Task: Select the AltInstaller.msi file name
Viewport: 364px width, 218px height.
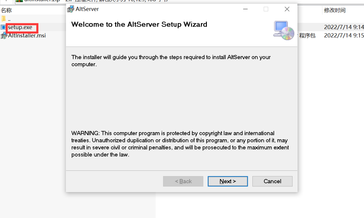Action: (x=27, y=35)
